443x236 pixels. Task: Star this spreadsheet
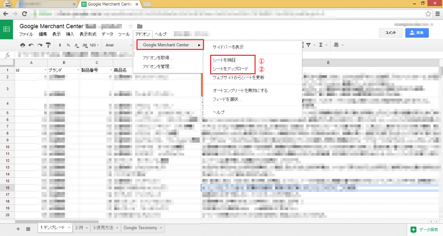click(x=131, y=26)
